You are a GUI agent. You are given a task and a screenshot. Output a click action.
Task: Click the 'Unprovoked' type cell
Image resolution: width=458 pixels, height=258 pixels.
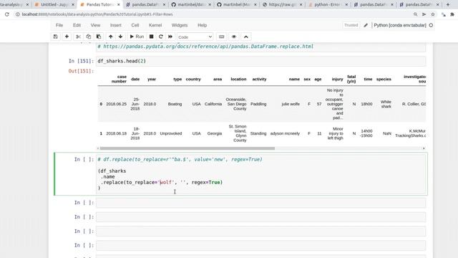(x=170, y=133)
